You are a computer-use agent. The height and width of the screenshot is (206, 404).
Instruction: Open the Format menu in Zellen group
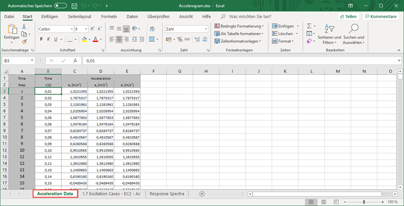282,41
